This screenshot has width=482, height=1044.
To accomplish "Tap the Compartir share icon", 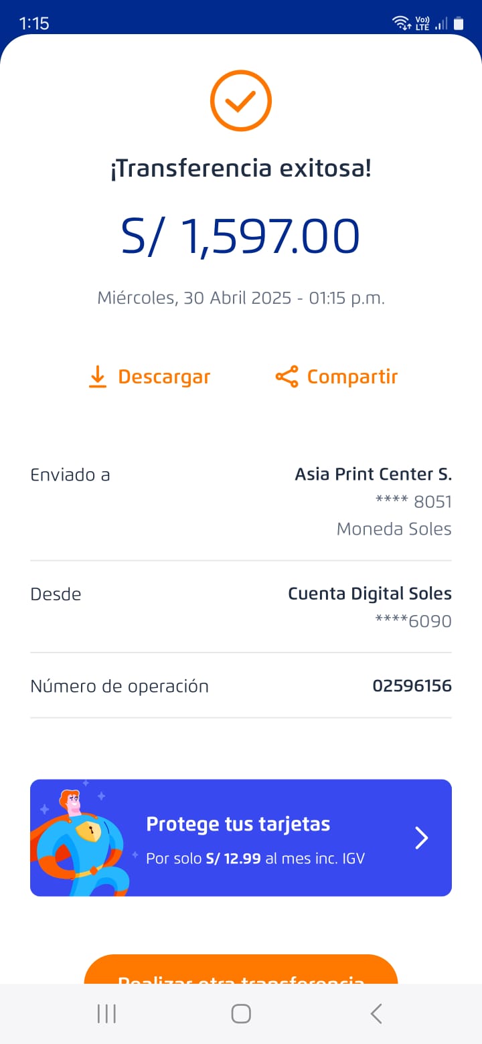I will click(x=287, y=377).
